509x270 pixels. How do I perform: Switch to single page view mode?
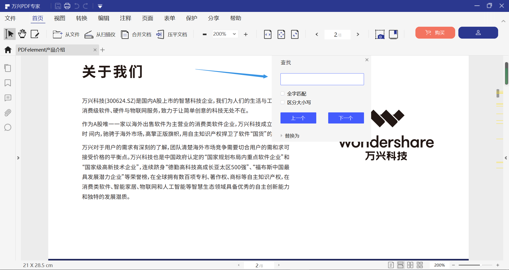[x=391, y=265]
